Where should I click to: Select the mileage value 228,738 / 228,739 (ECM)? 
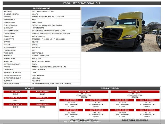[43, 11]
